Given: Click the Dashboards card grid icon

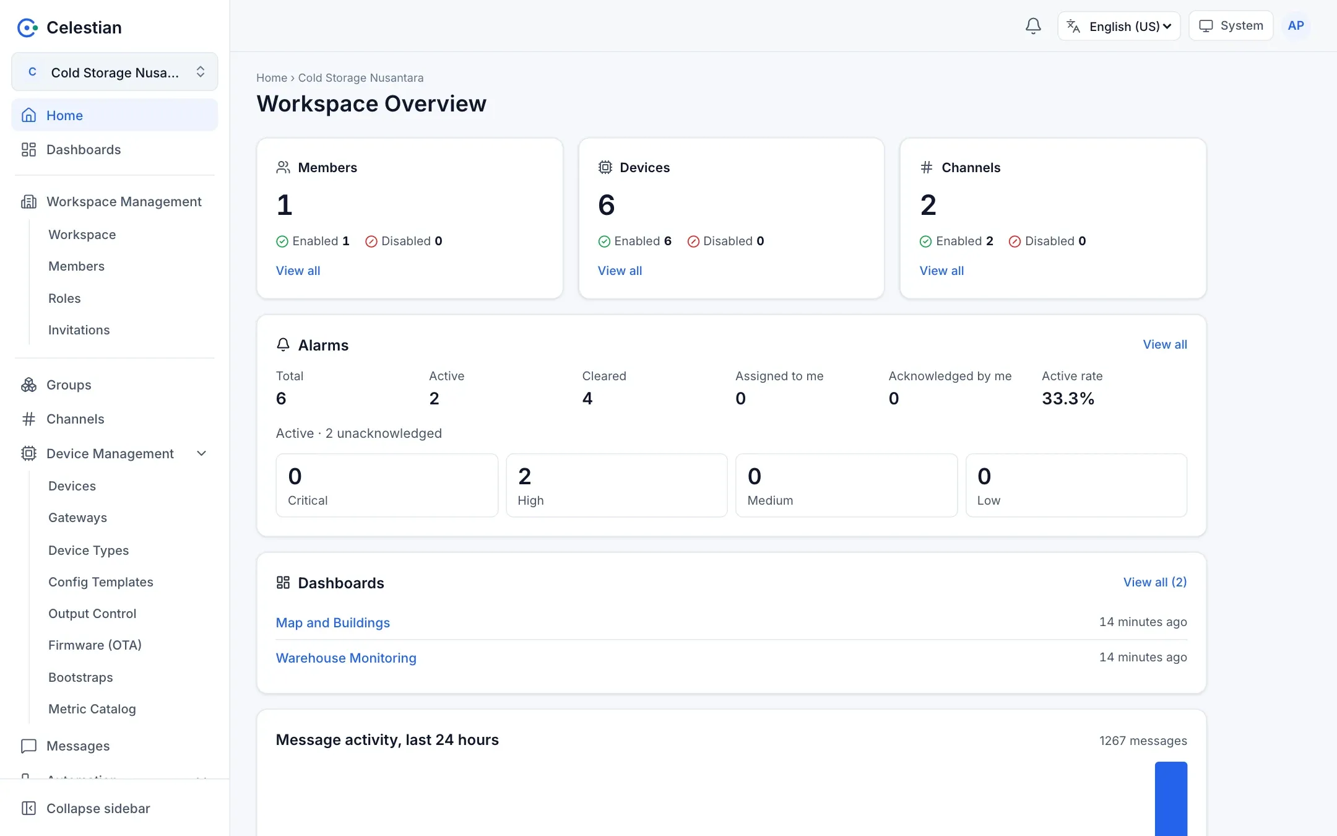Looking at the screenshot, I should [283, 583].
